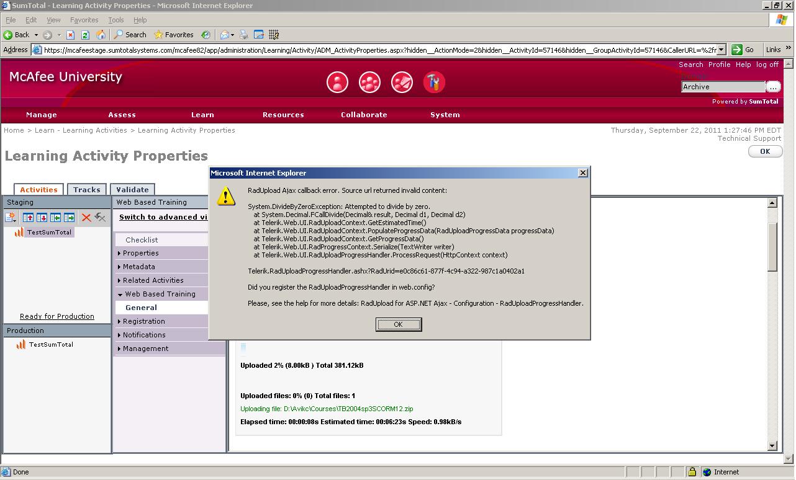Open the Favorites menu
This screenshot has width=796, height=480.
(x=84, y=20)
